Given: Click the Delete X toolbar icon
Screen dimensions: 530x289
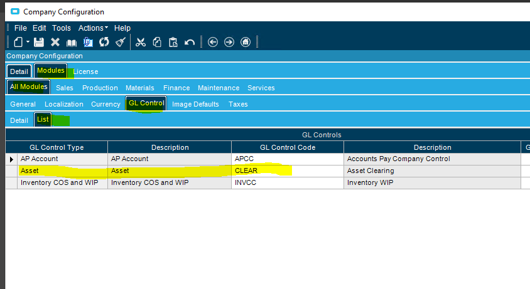Looking at the screenshot, I should coord(55,42).
